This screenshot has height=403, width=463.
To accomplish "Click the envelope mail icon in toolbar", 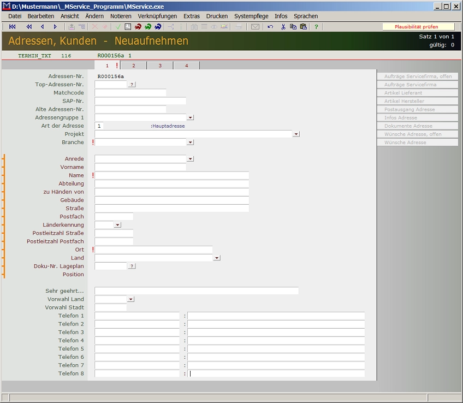I will pyautogui.click(x=255, y=27).
